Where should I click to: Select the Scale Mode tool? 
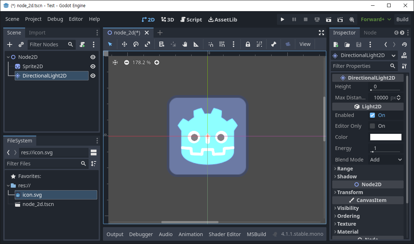point(147,44)
